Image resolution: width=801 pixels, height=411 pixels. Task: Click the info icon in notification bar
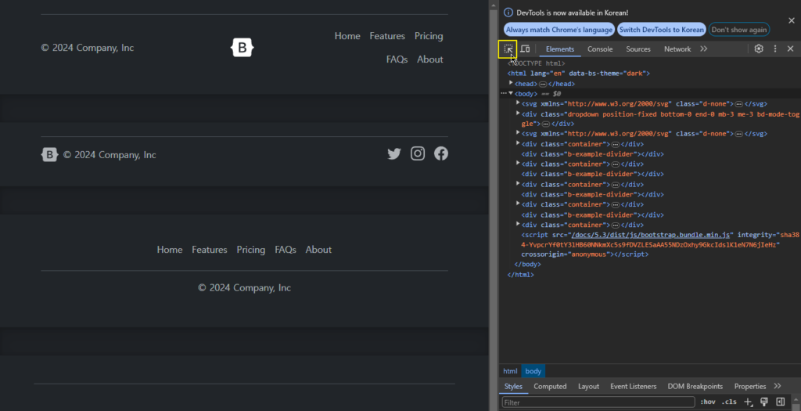click(x=508, y=13)
